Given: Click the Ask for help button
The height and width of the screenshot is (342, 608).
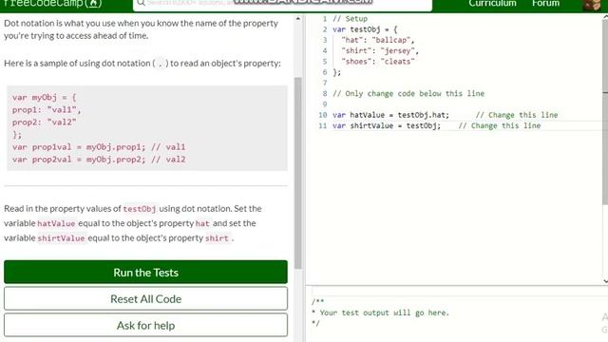Looking at the screenshot, I should coord(145,325).
